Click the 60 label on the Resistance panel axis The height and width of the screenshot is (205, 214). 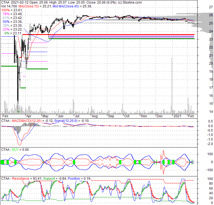(x=211, y=188)
